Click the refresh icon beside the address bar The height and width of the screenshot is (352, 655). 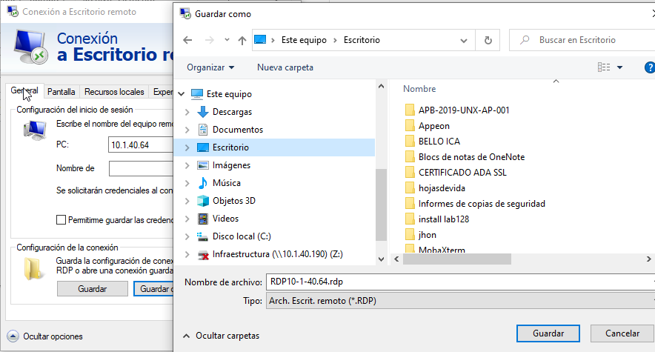coord(488,40)
